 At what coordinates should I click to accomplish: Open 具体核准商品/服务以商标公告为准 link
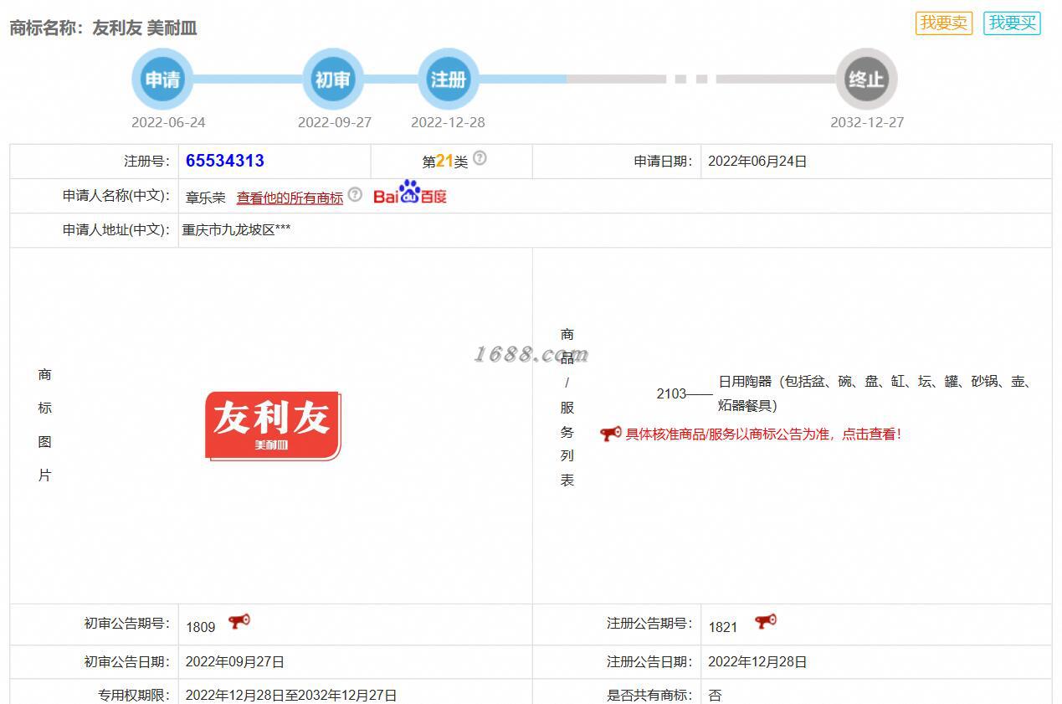pos(763,434)
